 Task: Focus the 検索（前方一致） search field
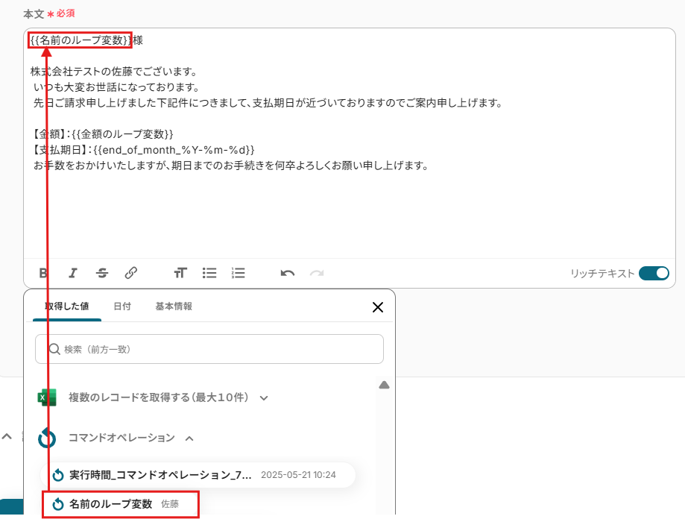pos(209,349)
